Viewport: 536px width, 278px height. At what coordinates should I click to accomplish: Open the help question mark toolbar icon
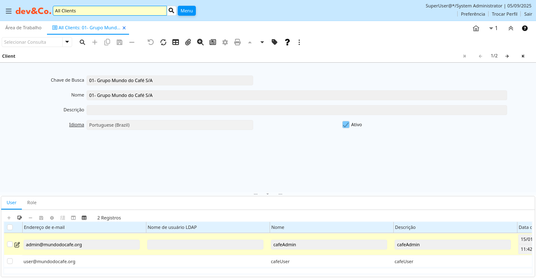(x=287, y=42)
